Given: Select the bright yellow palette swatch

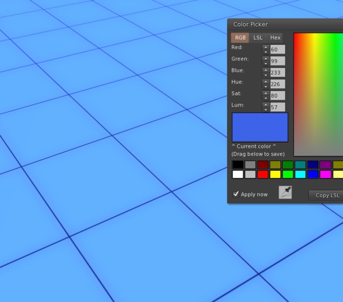Looking at the screenshot, I should pyautogui.click(x=275, y=174).
